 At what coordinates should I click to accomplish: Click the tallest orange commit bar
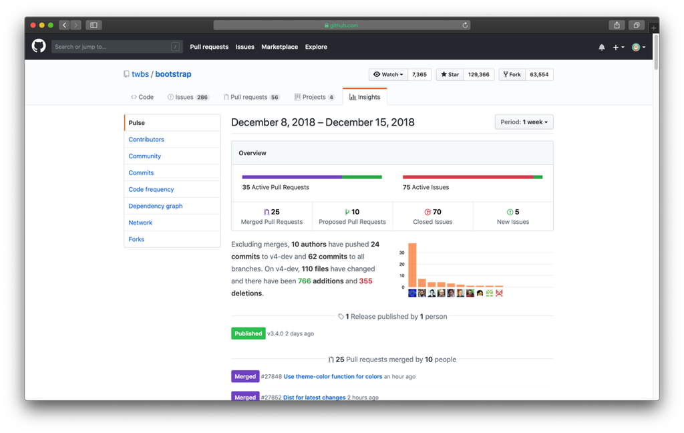point(412,265)
